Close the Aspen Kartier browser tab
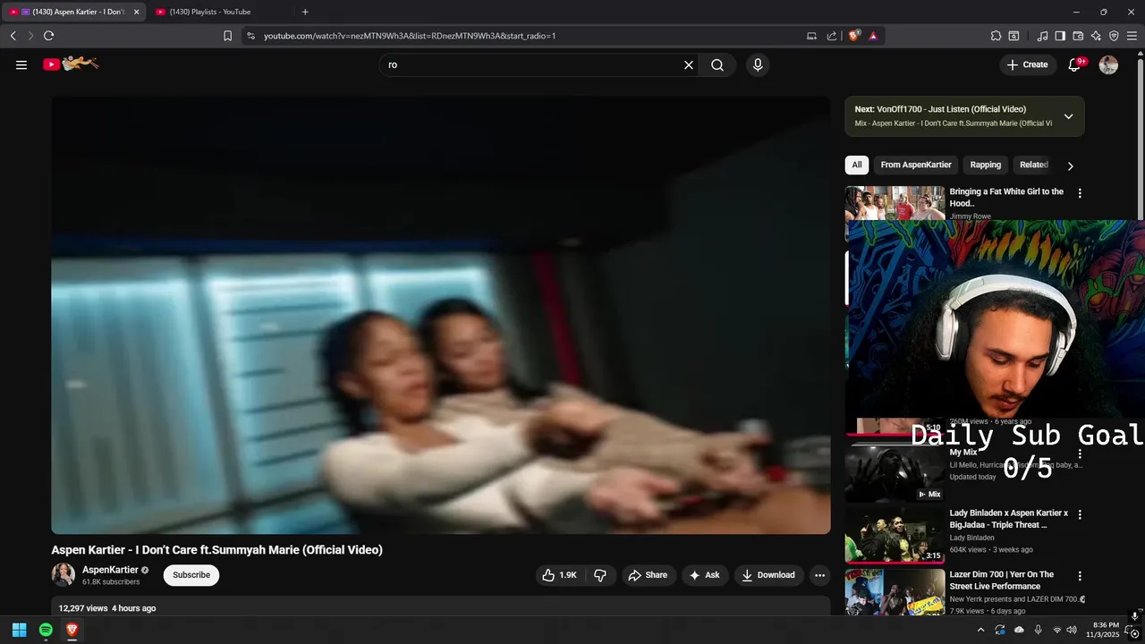The image size is (1145, 644). pyautogui.click(x=136, y=12)
